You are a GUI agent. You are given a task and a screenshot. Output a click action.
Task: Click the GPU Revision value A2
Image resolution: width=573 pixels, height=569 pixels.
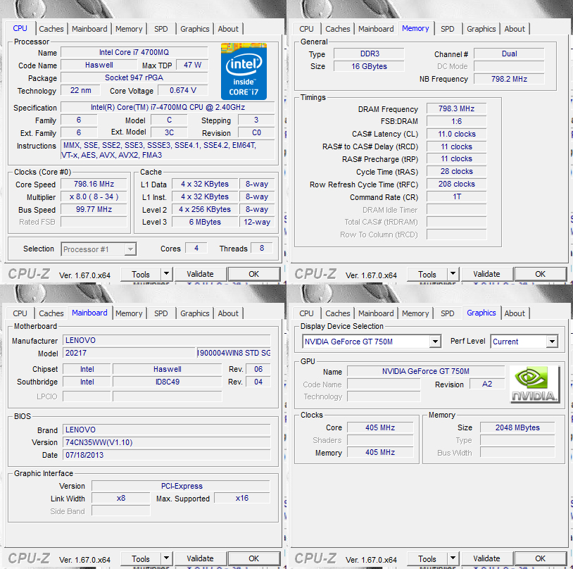coord(487,384)
